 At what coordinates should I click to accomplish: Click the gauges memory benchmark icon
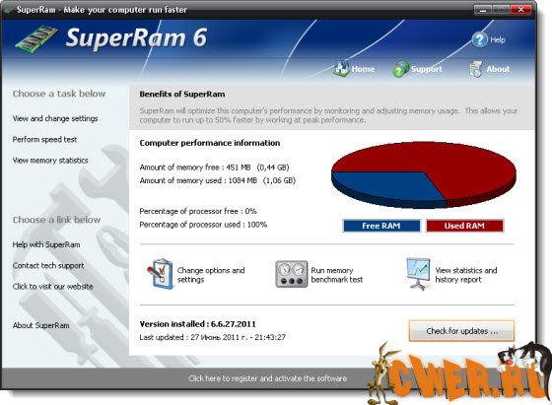[291, 274]
